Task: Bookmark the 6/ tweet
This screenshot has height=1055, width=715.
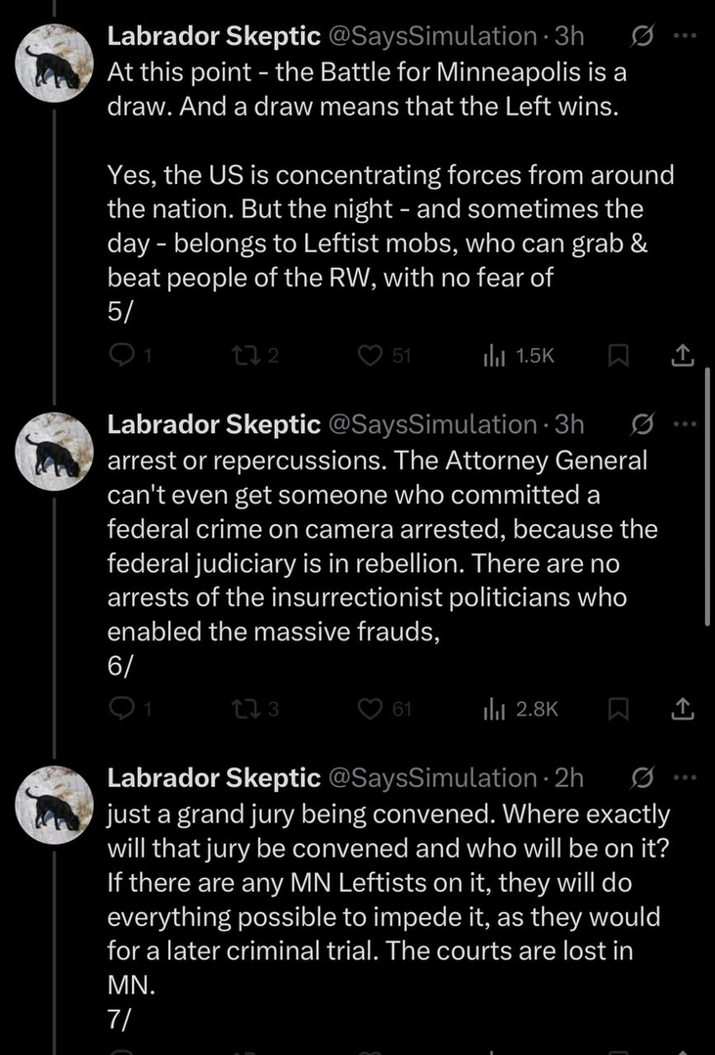Action: tap(618, 709)
